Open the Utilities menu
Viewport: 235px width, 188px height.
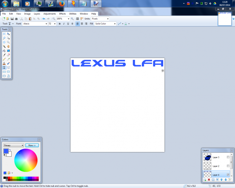[73, 14]
